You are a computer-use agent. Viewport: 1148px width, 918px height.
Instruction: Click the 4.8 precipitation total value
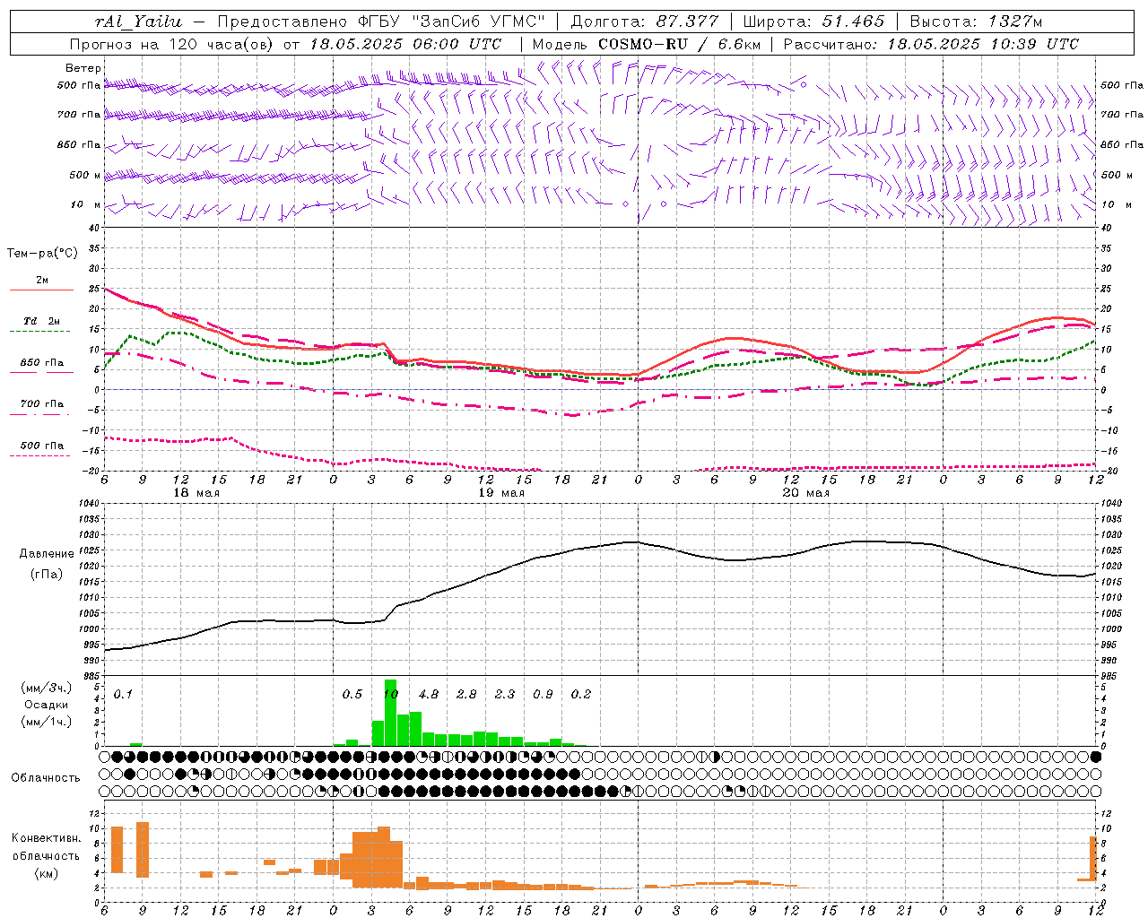coord(429,694)
